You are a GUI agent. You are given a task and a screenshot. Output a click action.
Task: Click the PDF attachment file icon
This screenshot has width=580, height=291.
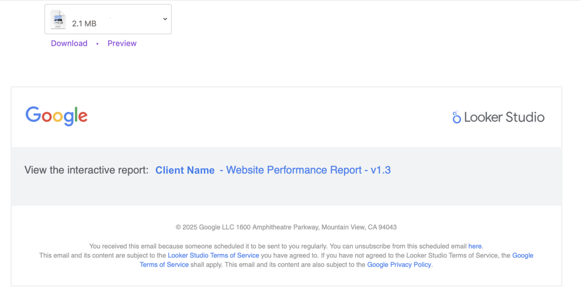pyautogui.click(x=58, y=19)
